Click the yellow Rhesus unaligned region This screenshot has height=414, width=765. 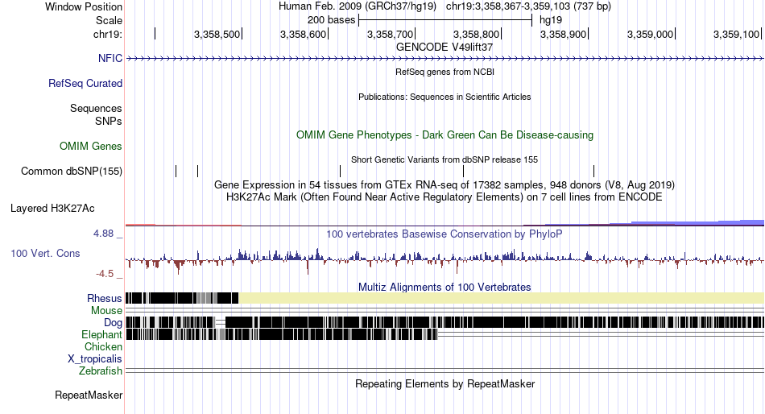[x=501, y=298]
